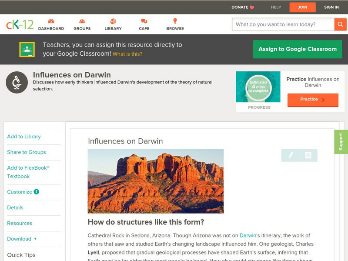
Task: Click the 'Practice Influences on Darwin' text
Action: pyautogui.click(x=313, y=82)
